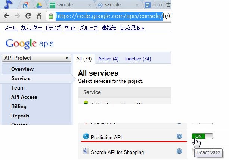The height and width of the screenshot is (160, 229).
Task: Click help icon beside Search API for Shopping
Action: 179,151
